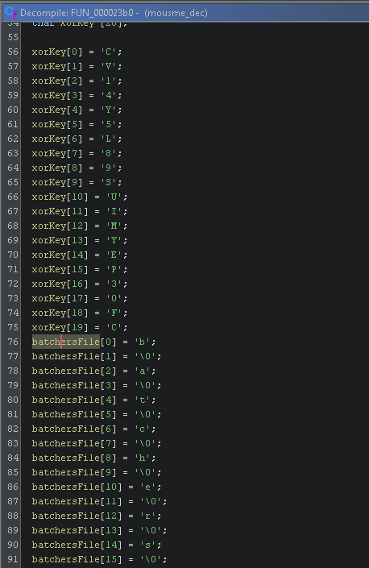Select the 'h' literal on line 84
The image size is (369, 568).
click(143, 458)
